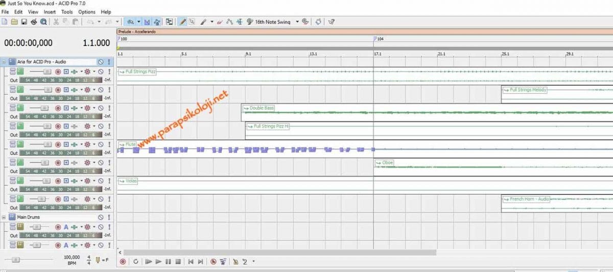
Task: Open the Paint tool dropdown arrow
Action: tap(211, 22)
